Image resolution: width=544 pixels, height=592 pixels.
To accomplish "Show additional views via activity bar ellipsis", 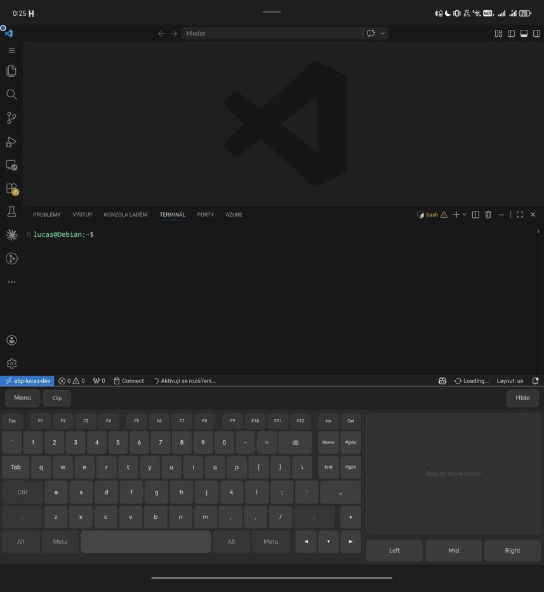I will 11,282.
